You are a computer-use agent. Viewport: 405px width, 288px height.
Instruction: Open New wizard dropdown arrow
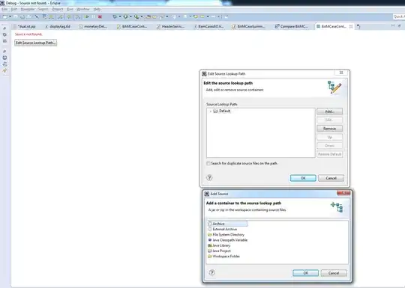[10, 16]
